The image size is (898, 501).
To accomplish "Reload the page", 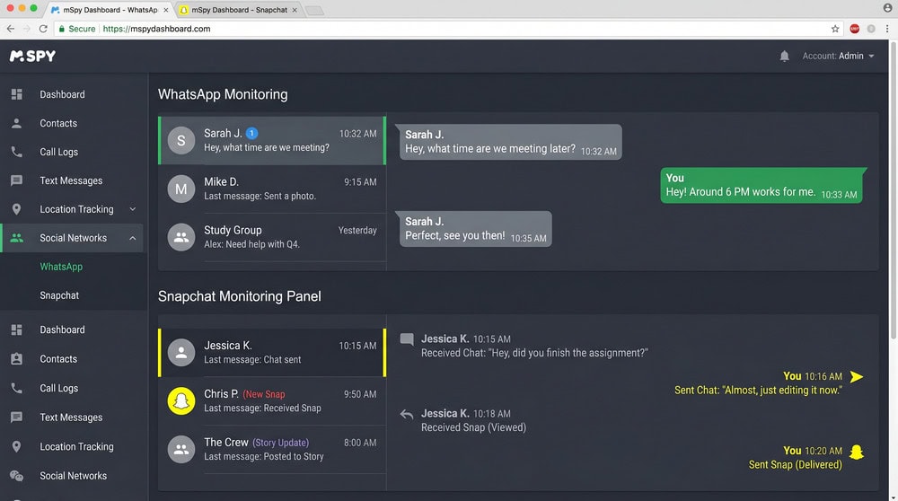I will coord(43,29).
